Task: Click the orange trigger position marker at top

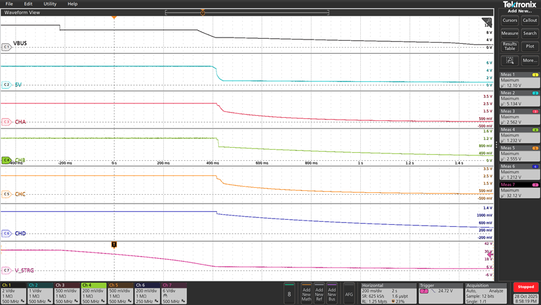Action: click(114, 17)
